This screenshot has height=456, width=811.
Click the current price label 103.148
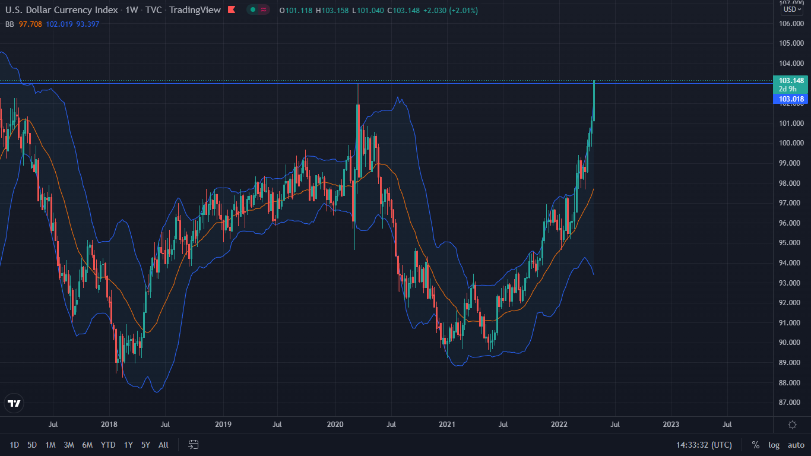(791, 81)
